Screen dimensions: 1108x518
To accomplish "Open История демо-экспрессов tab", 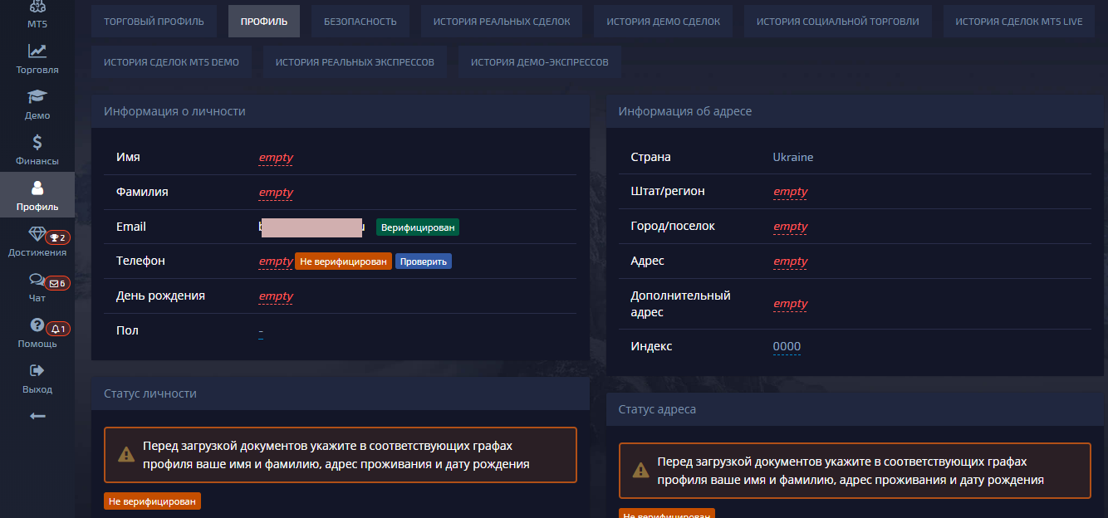I will coord(539,62).
